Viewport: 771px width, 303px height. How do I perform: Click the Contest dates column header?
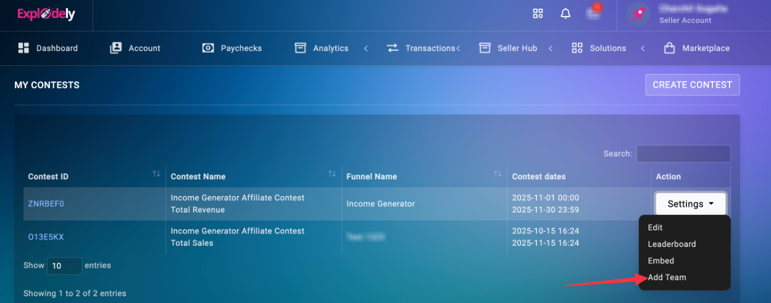539,177
